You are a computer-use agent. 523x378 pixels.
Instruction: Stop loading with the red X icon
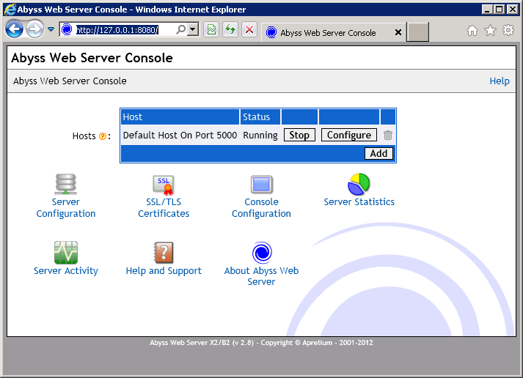point(249,29)
